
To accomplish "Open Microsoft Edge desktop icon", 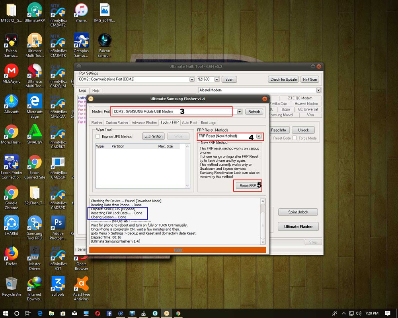I will [35, 106].
